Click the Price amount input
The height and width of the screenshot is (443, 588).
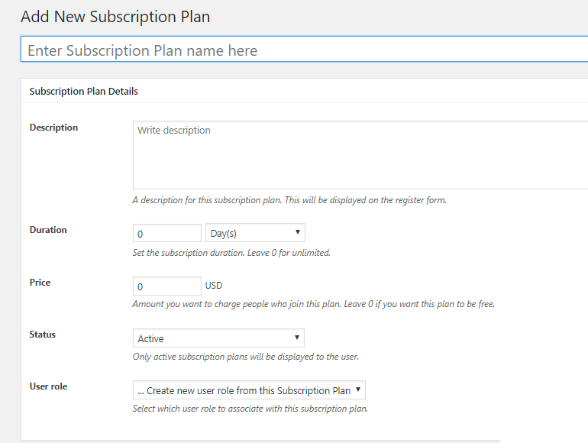tap(167, 286)
